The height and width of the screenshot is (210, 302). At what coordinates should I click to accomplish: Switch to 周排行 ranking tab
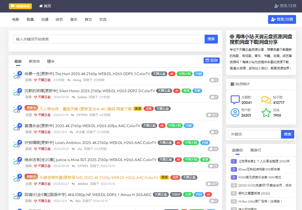click(x=255, y=150)
